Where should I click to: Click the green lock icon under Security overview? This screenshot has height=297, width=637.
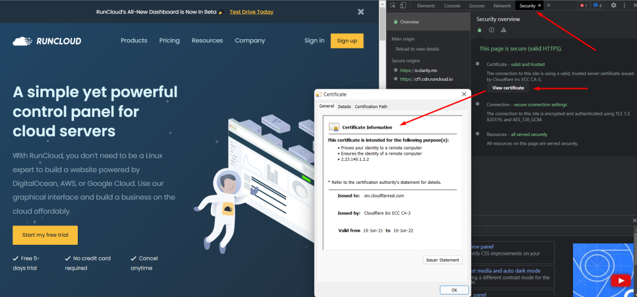480,30
